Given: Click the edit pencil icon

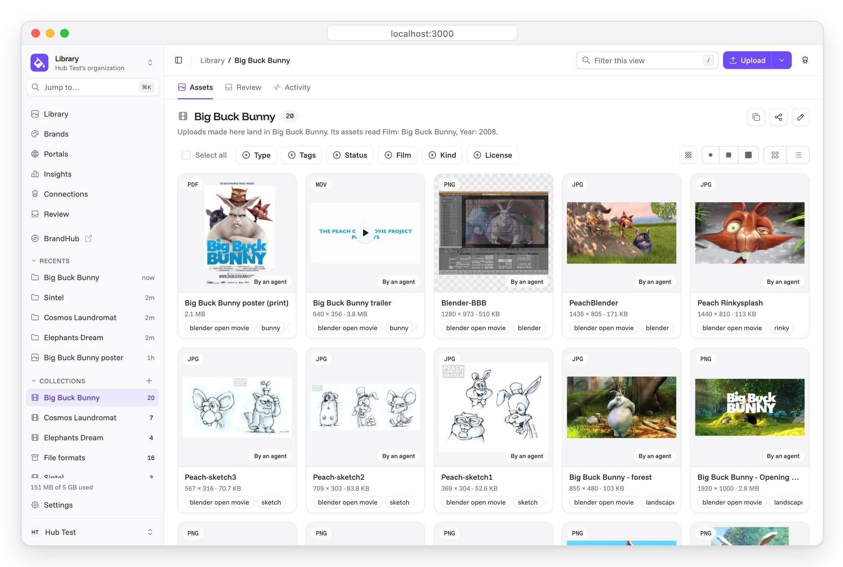Looking at the screenshot, I should (801, 117).
